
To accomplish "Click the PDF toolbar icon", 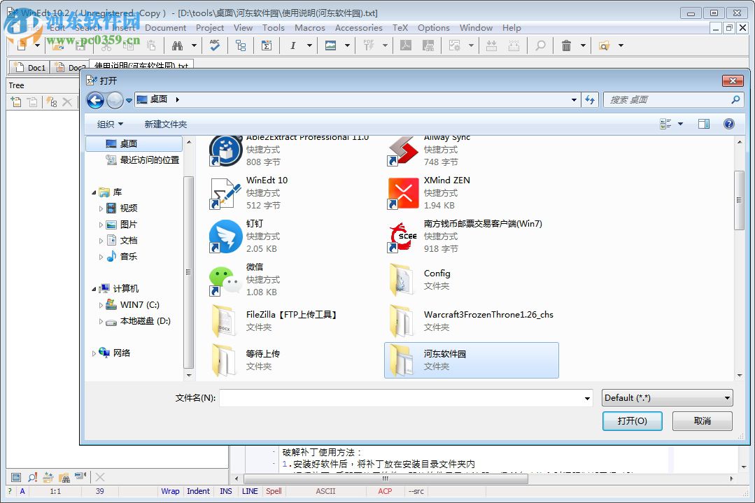I will click(x=369, y=45).
